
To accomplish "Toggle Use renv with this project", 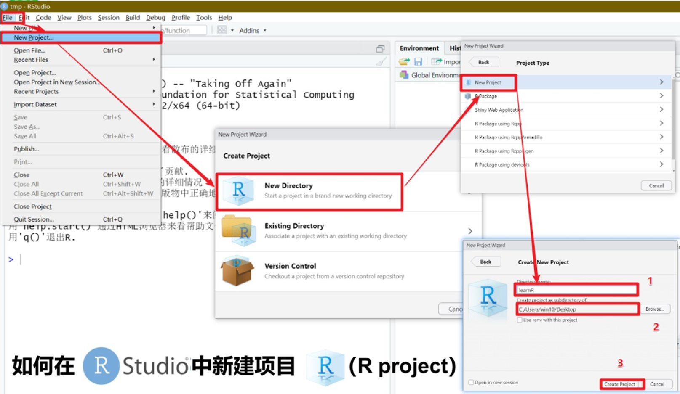I will 520,320.
